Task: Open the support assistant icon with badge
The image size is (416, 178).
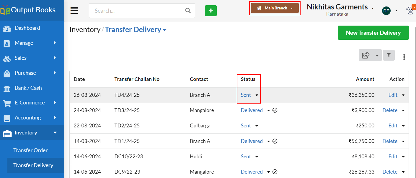Action: (410, 10)
